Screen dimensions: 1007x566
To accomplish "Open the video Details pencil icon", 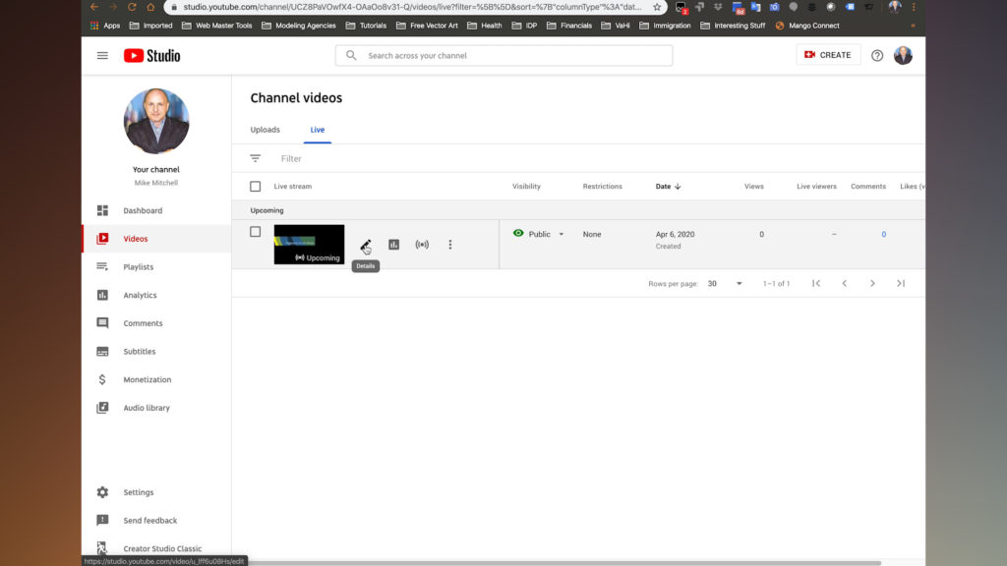I will tap(365, 244).
